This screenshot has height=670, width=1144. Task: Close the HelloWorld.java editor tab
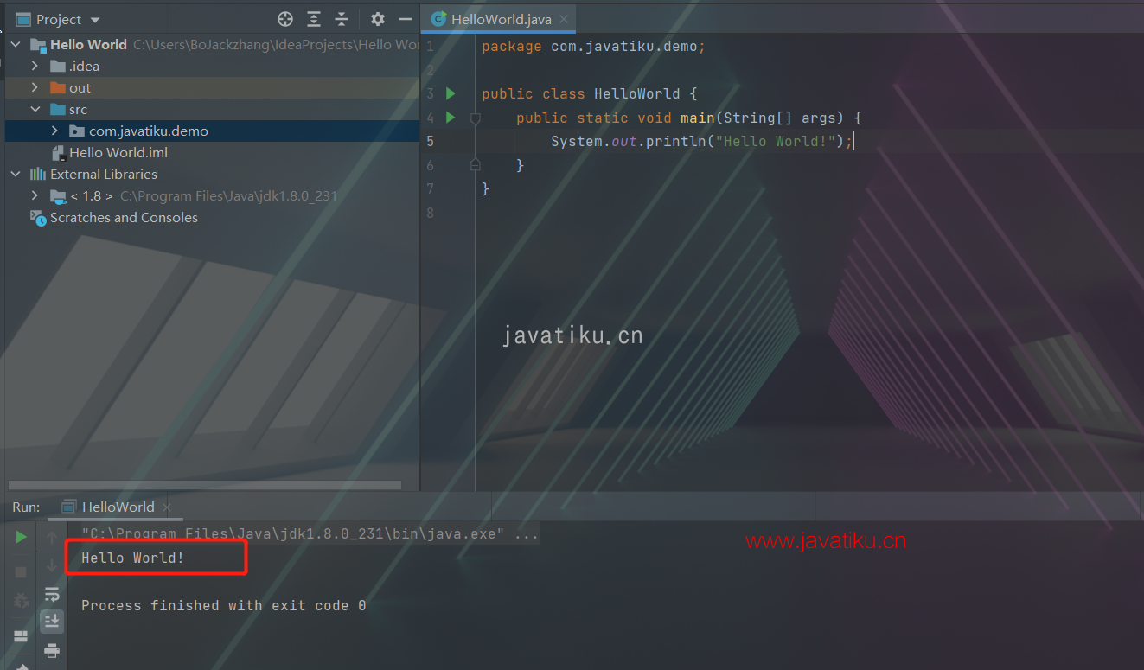pyautogui.click(x=566, y=19)
